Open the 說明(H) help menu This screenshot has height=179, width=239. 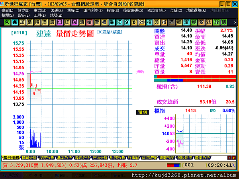(x=56, y=15)
